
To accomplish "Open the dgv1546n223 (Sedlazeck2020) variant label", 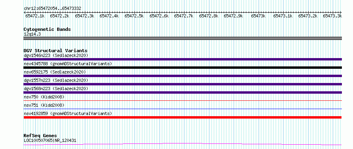I will pyautogui.click(x=56, y=55).
